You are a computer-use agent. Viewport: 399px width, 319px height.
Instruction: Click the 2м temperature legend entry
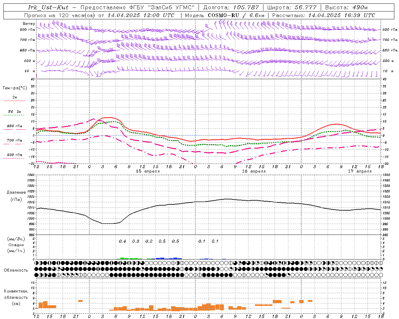[x=15, y=98]
